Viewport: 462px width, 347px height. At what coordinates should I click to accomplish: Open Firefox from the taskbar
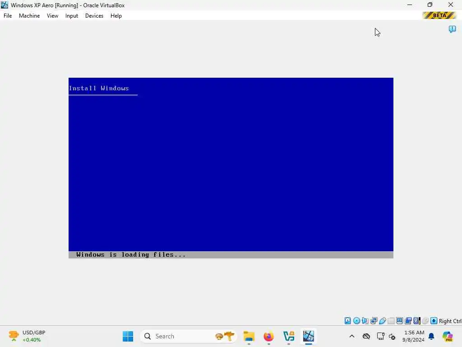tap(269, 336)
